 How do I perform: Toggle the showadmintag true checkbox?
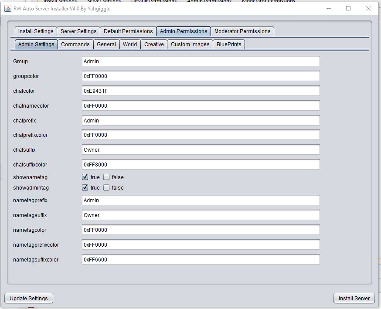click(85, 188)
